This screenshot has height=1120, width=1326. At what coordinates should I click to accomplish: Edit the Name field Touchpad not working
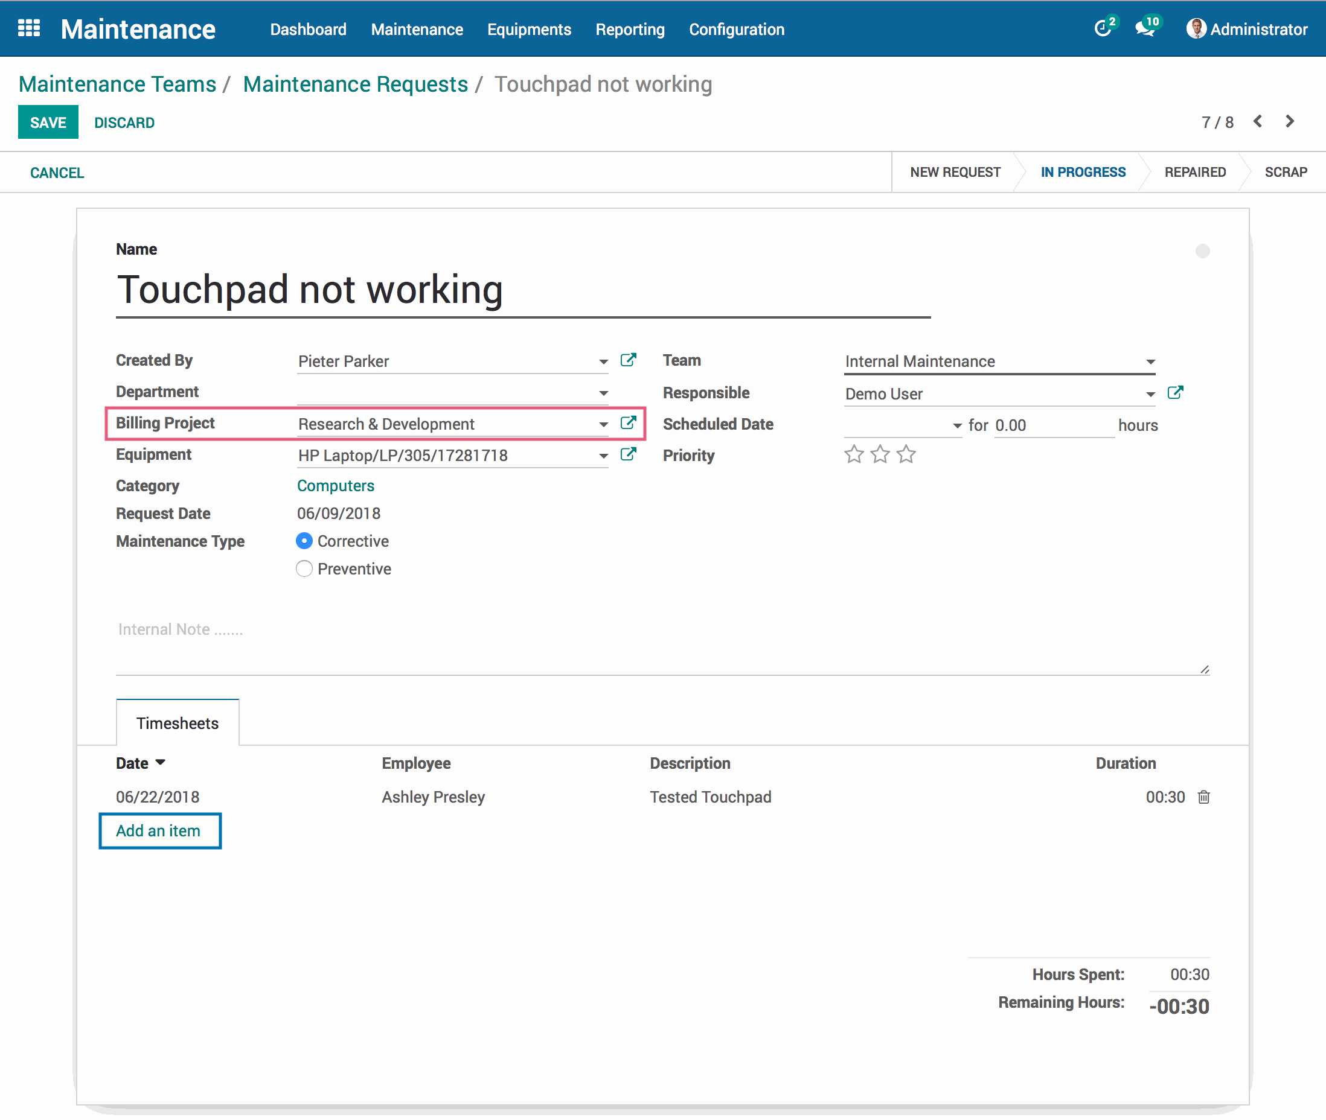(x=523, y=290)
